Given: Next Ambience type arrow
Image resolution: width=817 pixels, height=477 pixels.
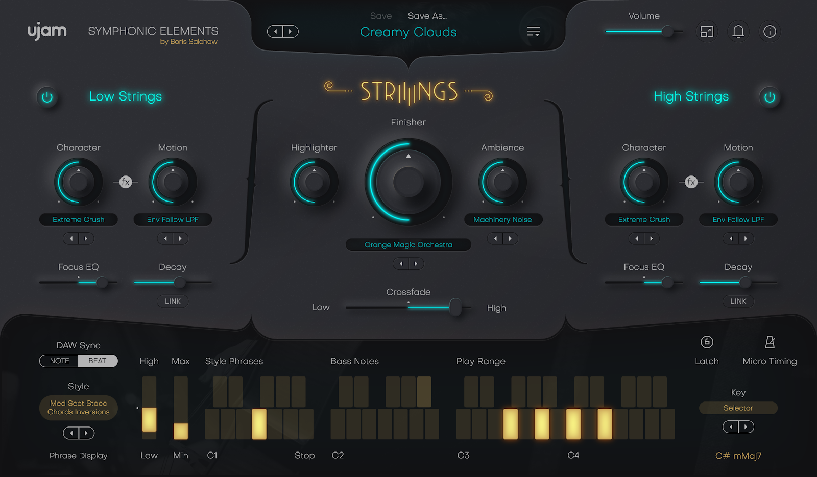Looking at the screenshot, I should pos(510,238).
